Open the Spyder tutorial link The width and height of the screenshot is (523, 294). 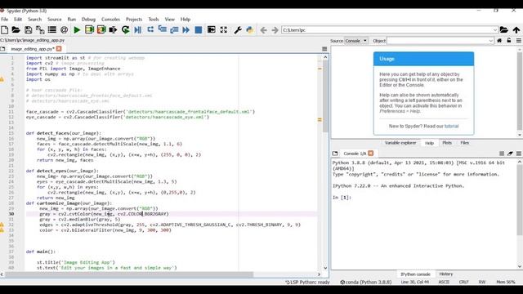(452, 126)
